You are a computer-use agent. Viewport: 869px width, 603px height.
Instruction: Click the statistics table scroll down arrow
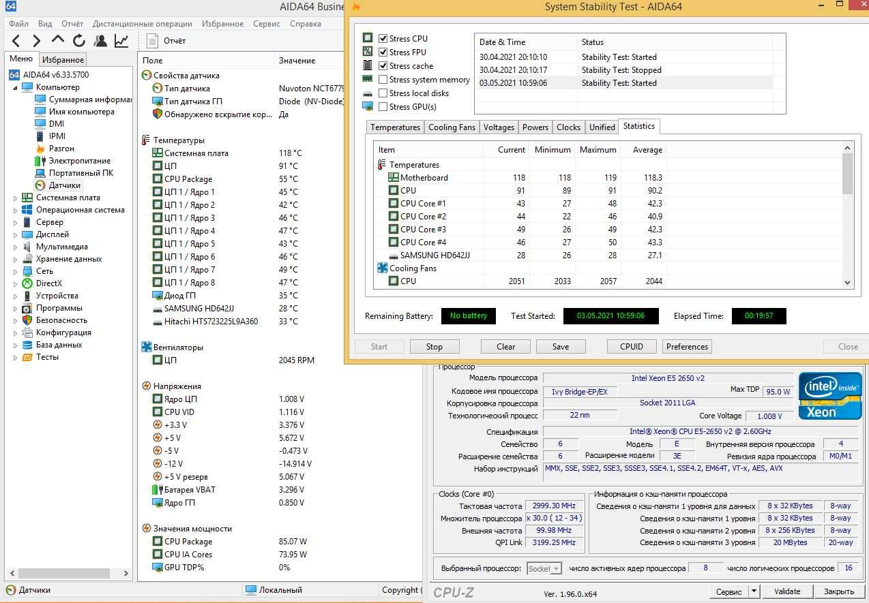(x=848, y=282)
